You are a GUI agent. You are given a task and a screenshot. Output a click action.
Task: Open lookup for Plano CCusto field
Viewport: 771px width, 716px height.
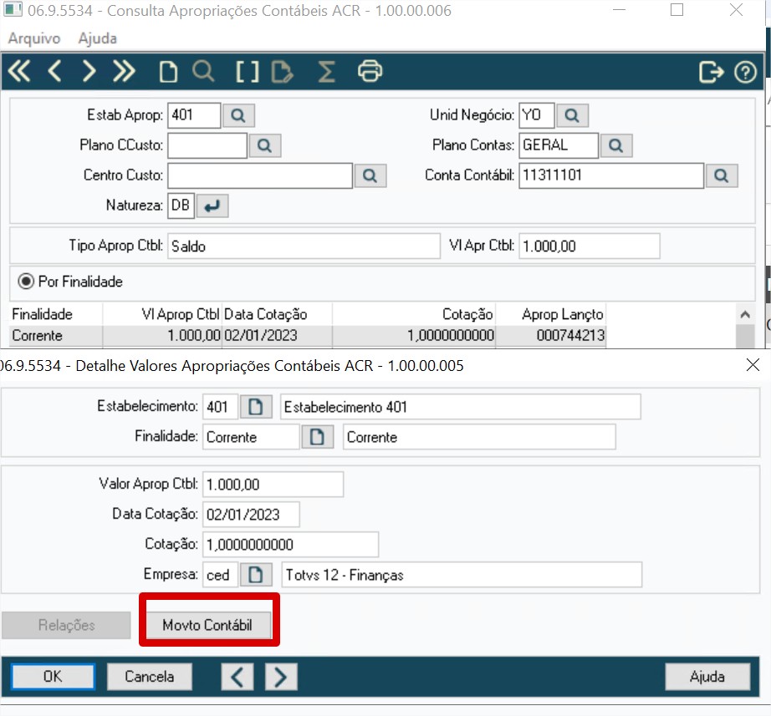tap(265, 145)
